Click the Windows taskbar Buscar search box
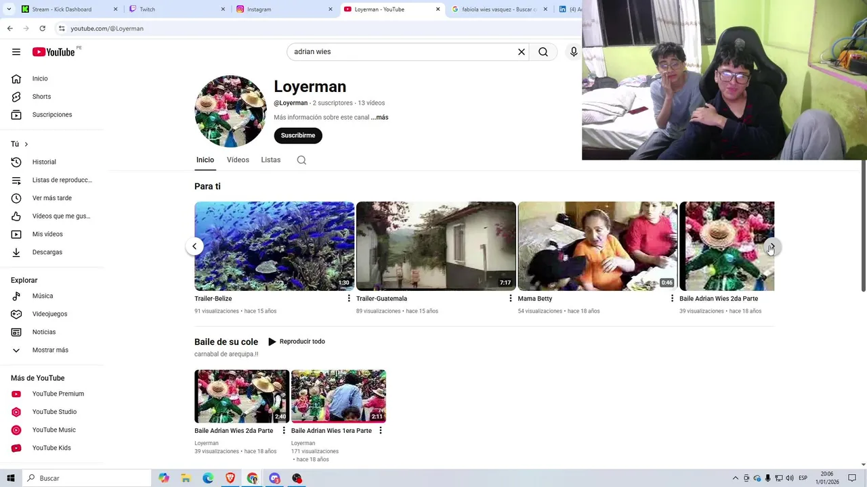Screen dimensions: 867x487 [x=86, y=478]
